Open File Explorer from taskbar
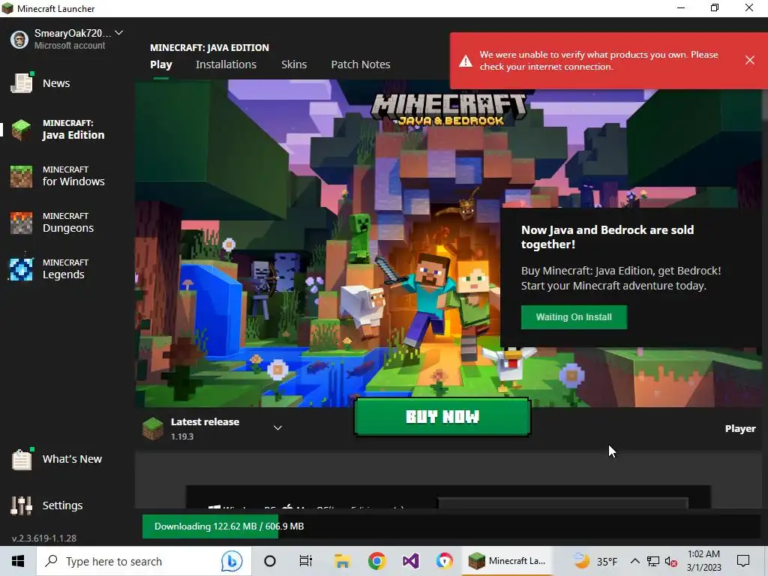The image size is (768, 576). pyautogui.click(x=342, y=561)
